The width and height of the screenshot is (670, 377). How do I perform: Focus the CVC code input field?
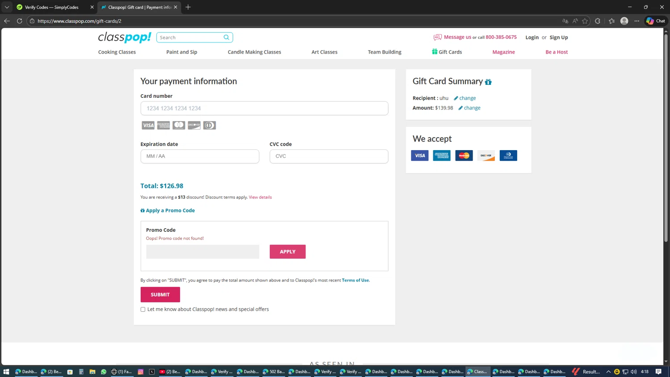(x=329, y=156)
